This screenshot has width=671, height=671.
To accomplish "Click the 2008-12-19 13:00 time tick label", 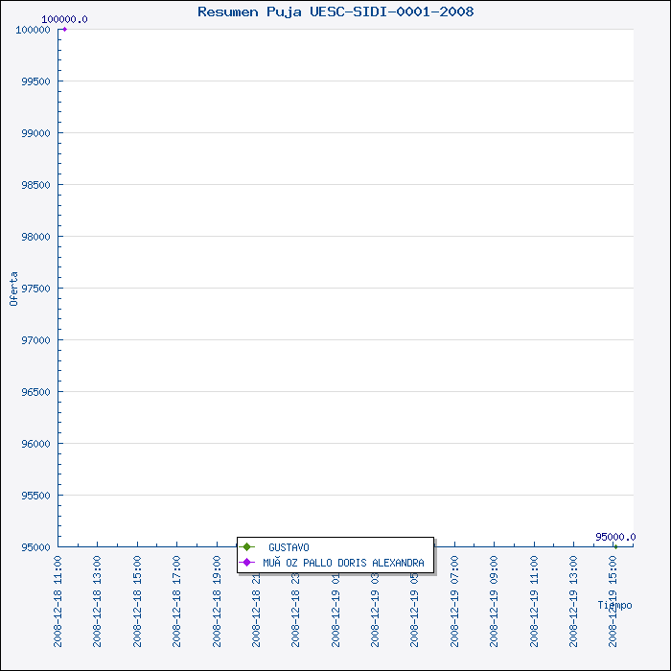I will tap(574, 587).
